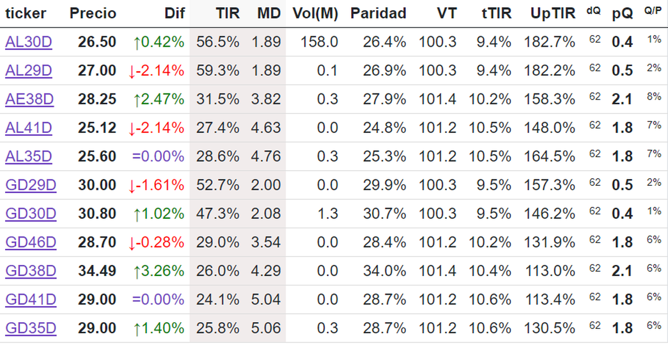The image size is (668, 345).
Task: Sort by the TIR column header
Action: 227,13
